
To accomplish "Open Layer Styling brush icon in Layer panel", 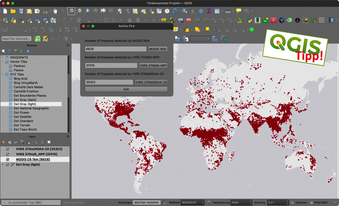I will pos(3,142).
